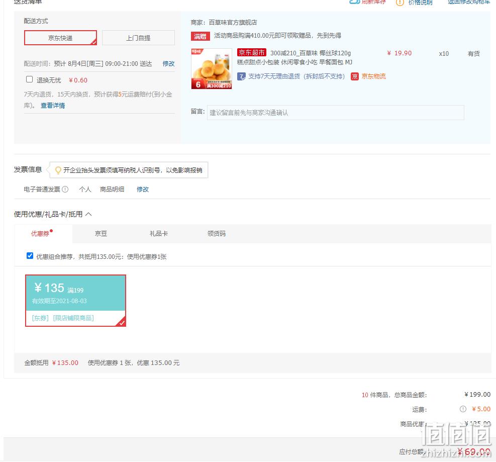Uncheck 优惠组合推荐 checkbox
Screen dimensions: 496x462
click(x=30, y=256)
